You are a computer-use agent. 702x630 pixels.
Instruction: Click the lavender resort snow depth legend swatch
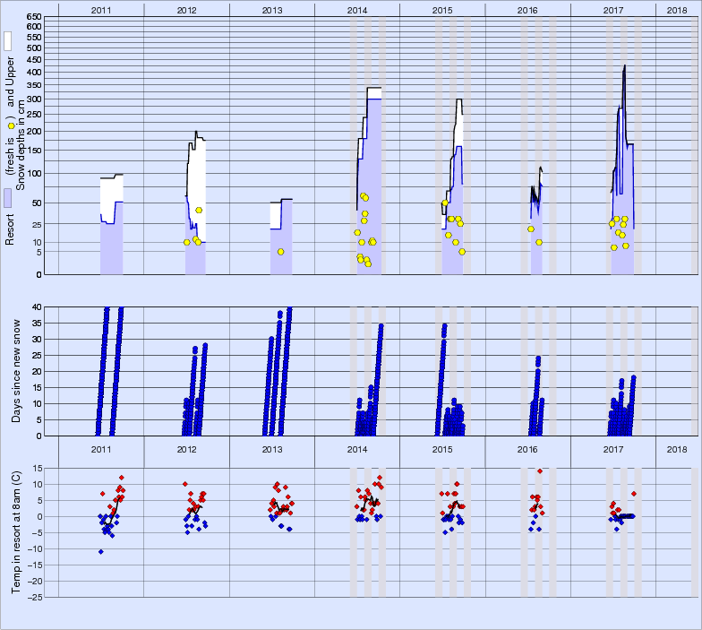point(7,198)
